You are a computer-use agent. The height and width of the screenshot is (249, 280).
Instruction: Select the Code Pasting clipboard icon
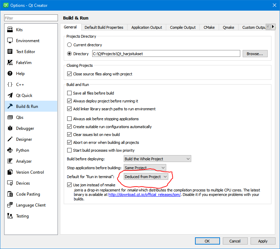(x=10, y=194)
